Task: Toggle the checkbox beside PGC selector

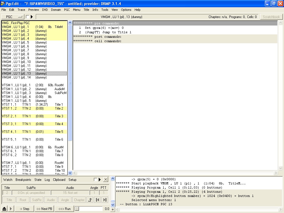Action: pos(27,17)
